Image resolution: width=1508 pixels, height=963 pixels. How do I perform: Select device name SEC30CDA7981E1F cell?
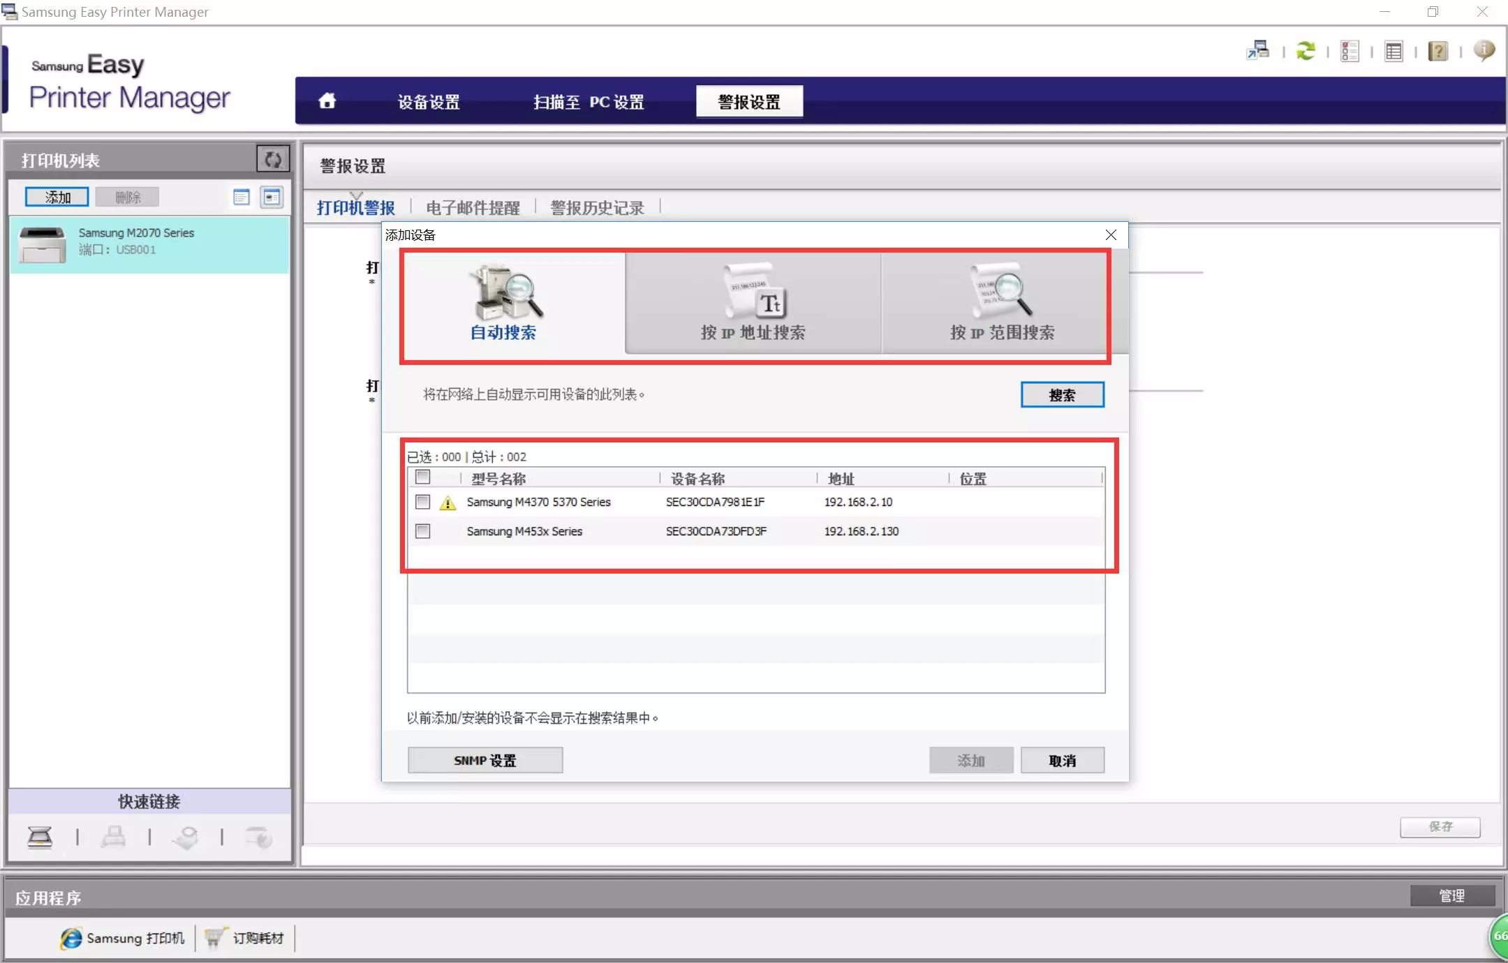[x=715, y=502]
